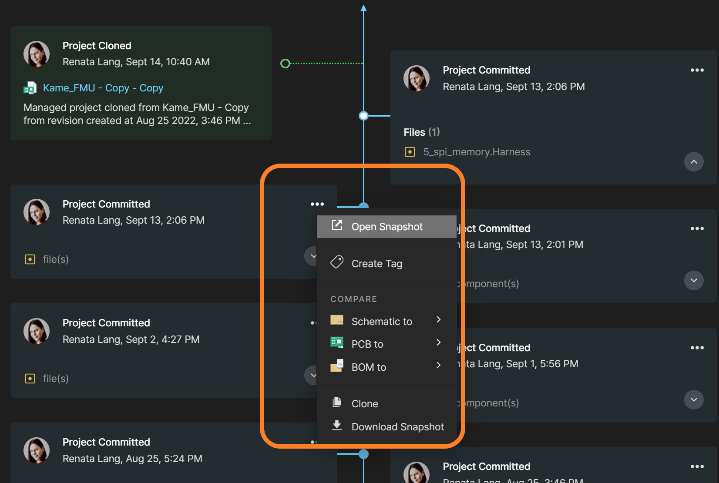Click the green Project Cloned timeline node

pyautogui.click(x=285, y=64)
